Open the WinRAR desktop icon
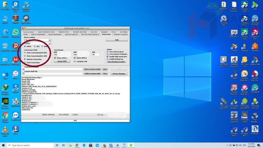 coord(15,19)
